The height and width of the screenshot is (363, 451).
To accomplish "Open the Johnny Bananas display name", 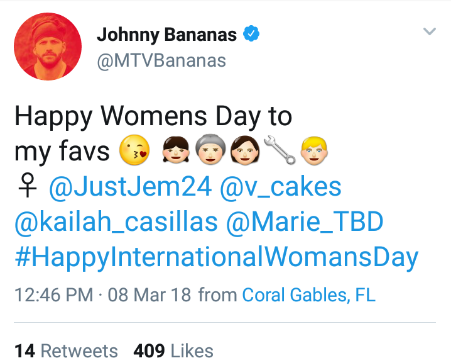I will [x=167, y=35].
